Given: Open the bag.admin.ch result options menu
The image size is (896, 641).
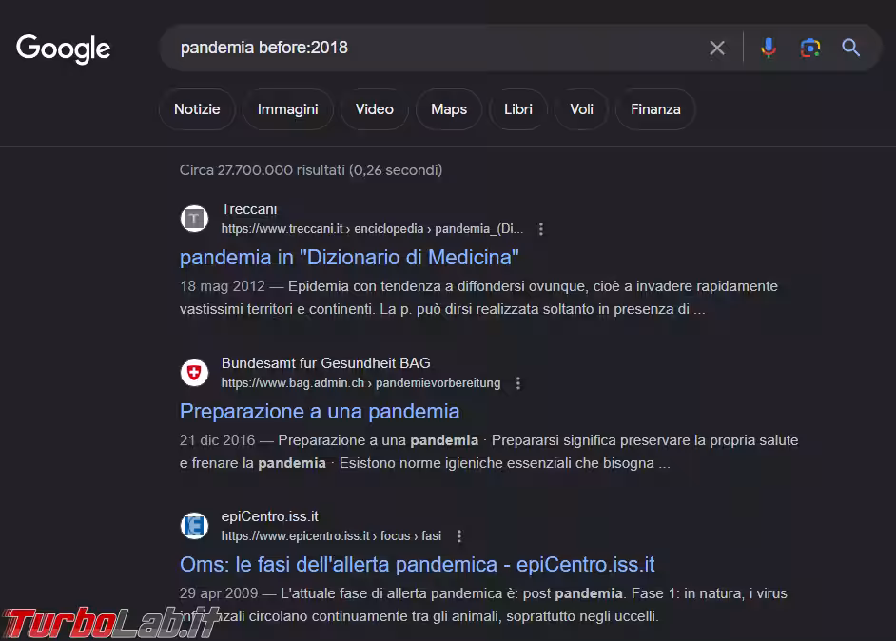Looking at the screenshot, I should (x=518, y=383).
